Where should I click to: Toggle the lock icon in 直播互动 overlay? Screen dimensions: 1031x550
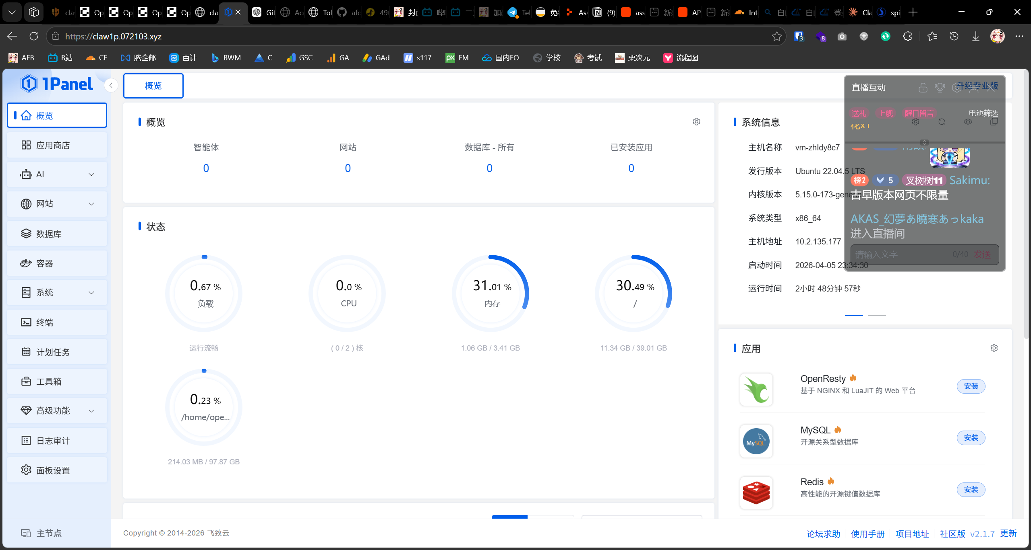click(x=923, y=87)
